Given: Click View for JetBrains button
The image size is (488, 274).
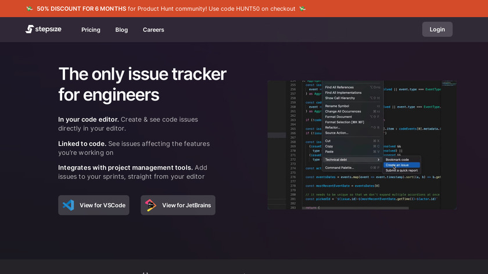Looking at the screenshot, I should (x=178, y=205).
